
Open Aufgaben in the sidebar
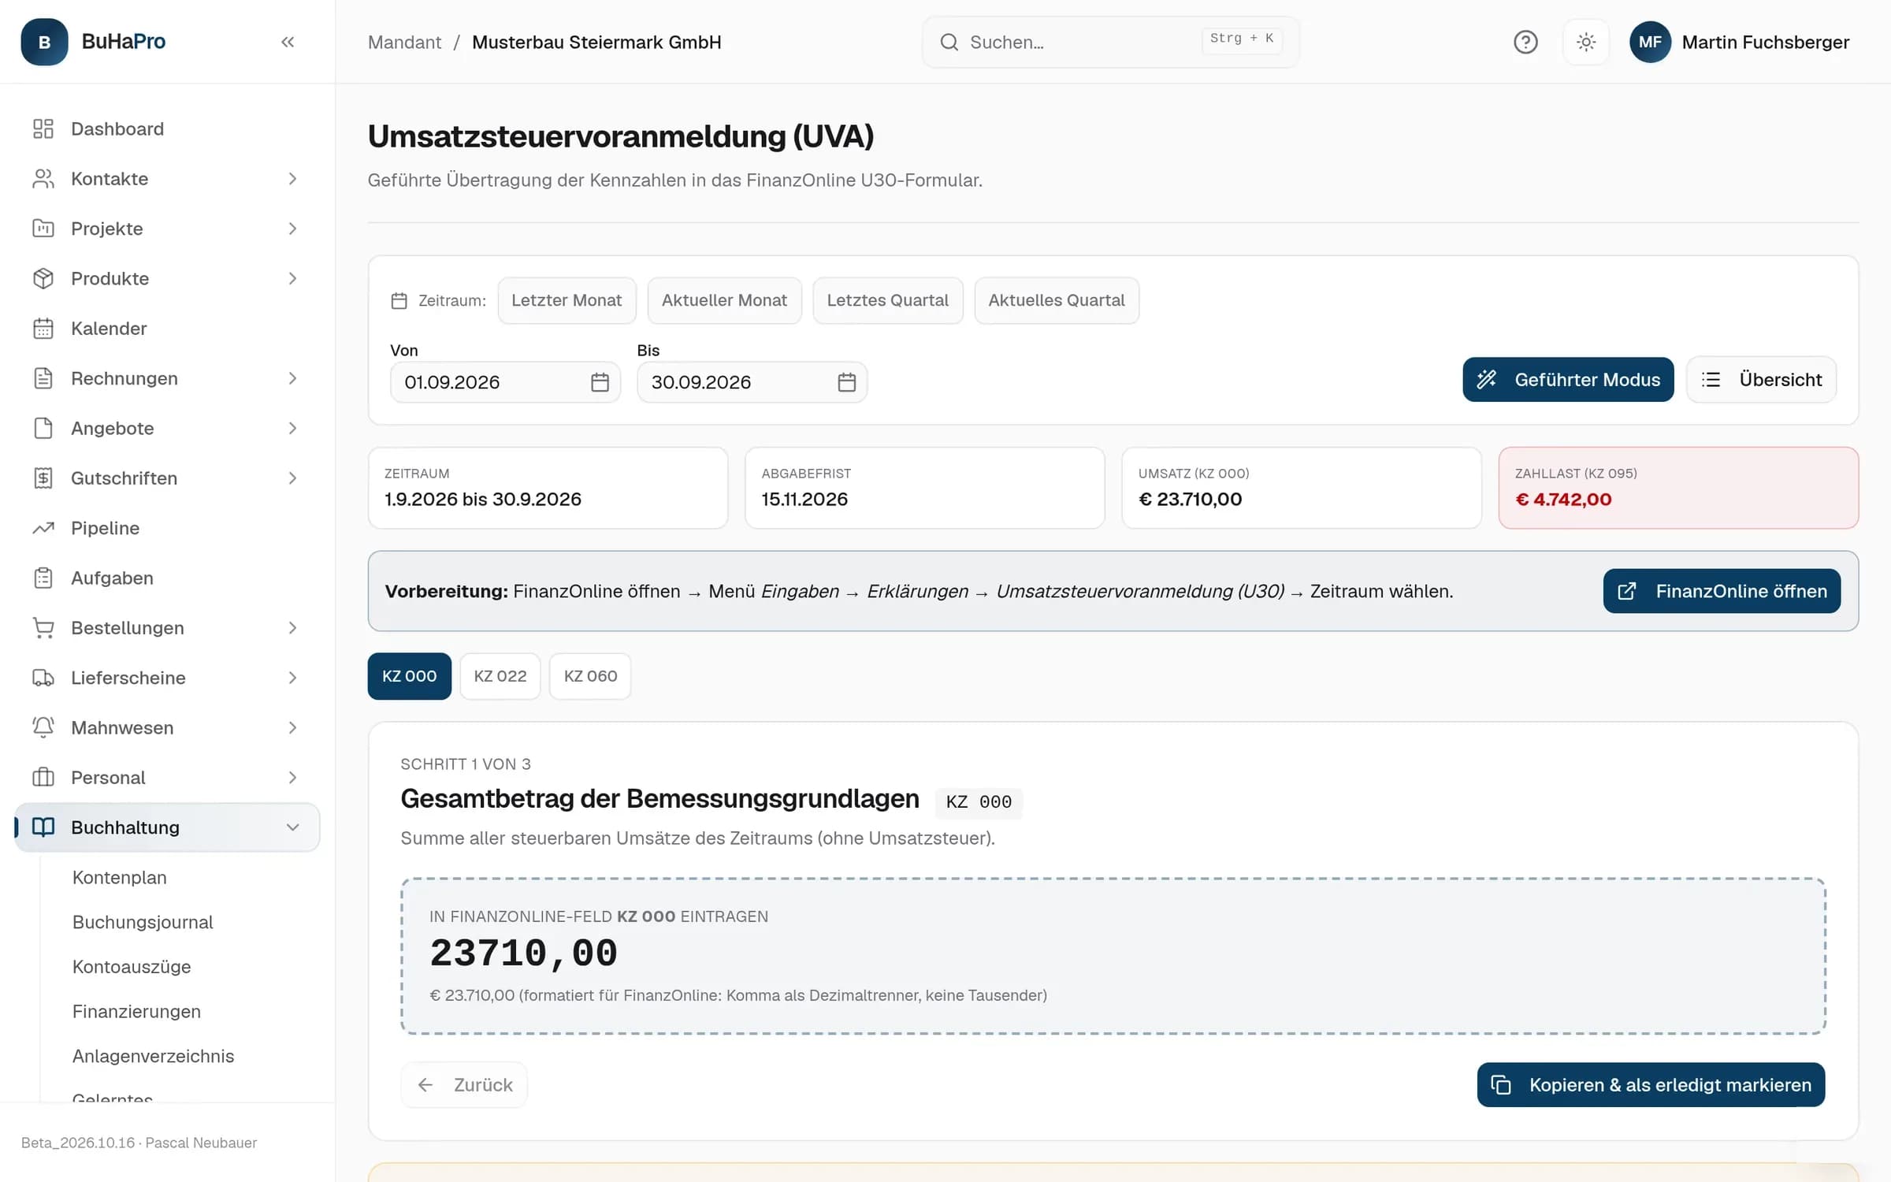[x=167, y=578]
